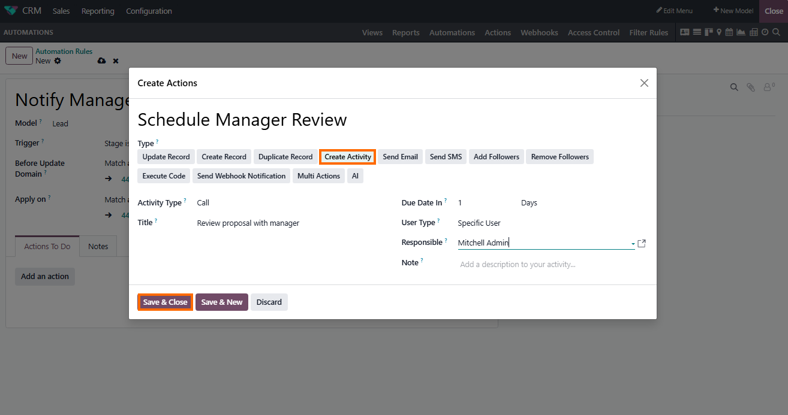Select the Remove Followers action type
Viewport: 788px width, 415px height.
[560, 157]
